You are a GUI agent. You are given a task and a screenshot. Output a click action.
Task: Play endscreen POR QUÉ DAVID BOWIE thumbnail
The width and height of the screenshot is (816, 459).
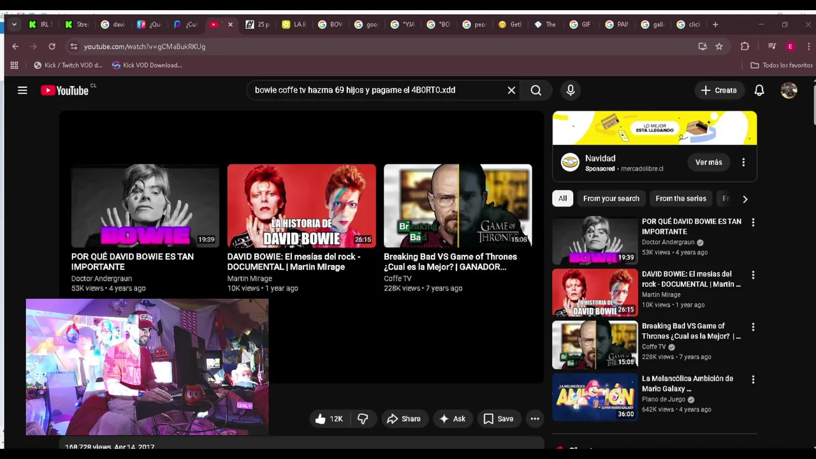145,206
